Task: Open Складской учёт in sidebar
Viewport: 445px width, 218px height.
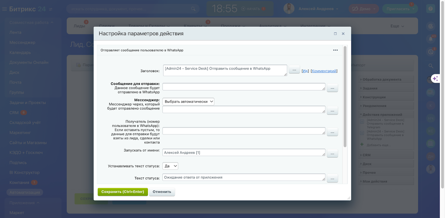Action: point(25,122)
